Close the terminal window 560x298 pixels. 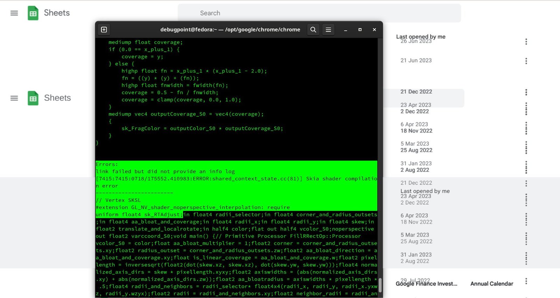[x=374, y=30]
